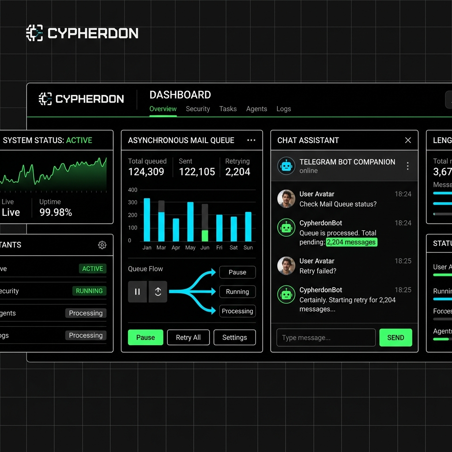This screenshot has width=452, height=452.
Task: Click the 'SYSTEM STATUS: ACTIVE' header
Action: coord(48,140)
